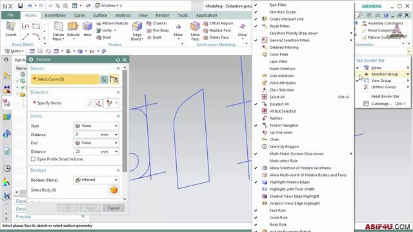The width and height of the screenshot is (413, 232).
Task: Click Cancel in the Extrude dialog
Action: point(114,208)
